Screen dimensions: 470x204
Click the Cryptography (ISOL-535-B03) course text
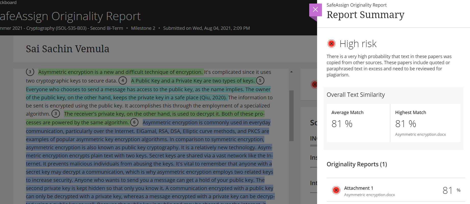(56, 28)
